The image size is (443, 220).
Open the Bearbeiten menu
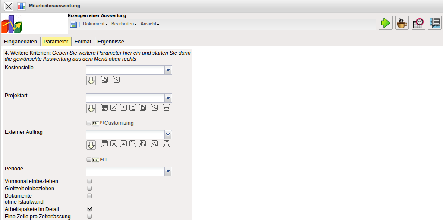(x=124, y=24)
